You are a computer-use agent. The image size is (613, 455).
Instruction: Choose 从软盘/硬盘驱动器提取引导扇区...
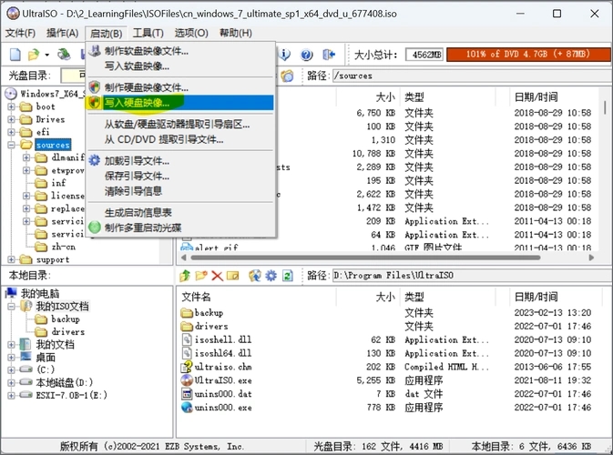tap(180, 125)
